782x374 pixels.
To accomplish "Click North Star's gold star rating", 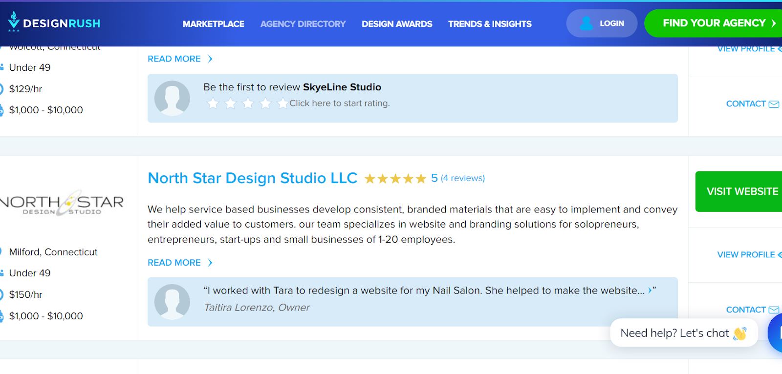I will tap(395, 179).
